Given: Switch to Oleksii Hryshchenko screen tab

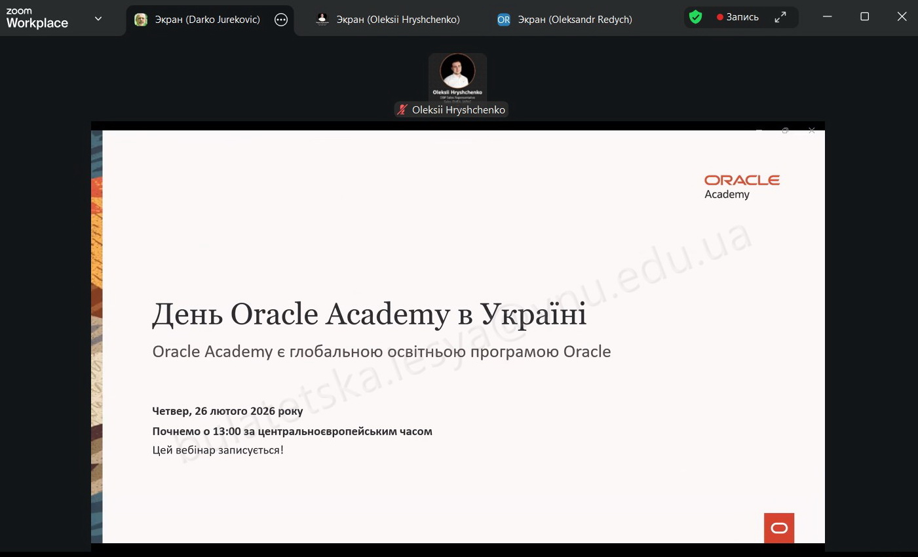Looking at the screenshot, I should tap(398, 20).
